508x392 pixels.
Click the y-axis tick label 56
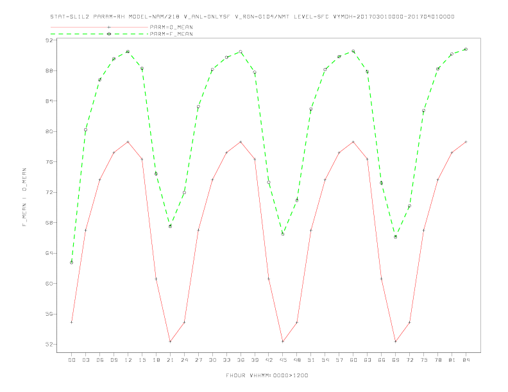point(49,314)
